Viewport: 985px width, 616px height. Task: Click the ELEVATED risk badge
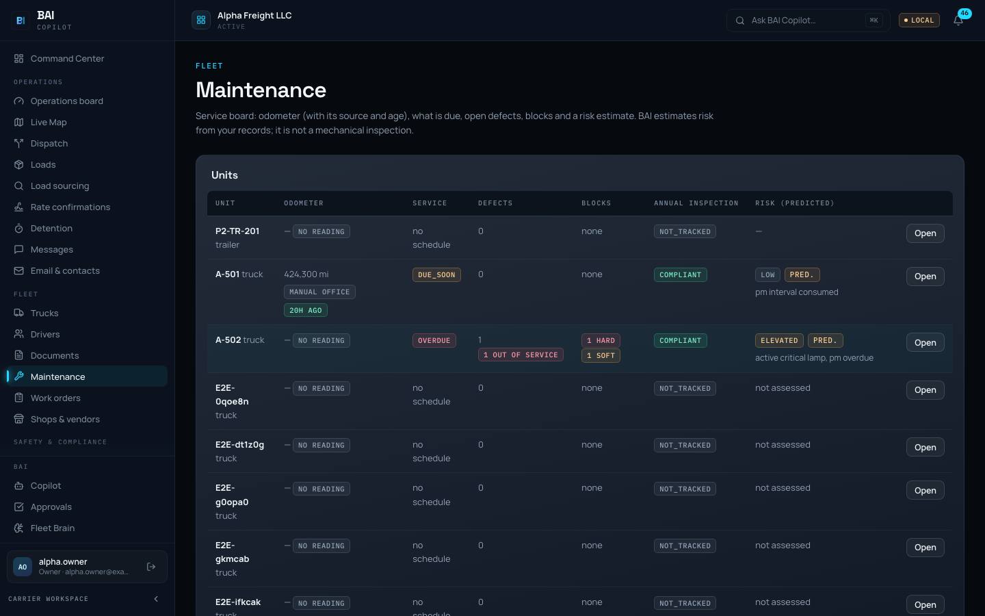[x=779, y=341]
